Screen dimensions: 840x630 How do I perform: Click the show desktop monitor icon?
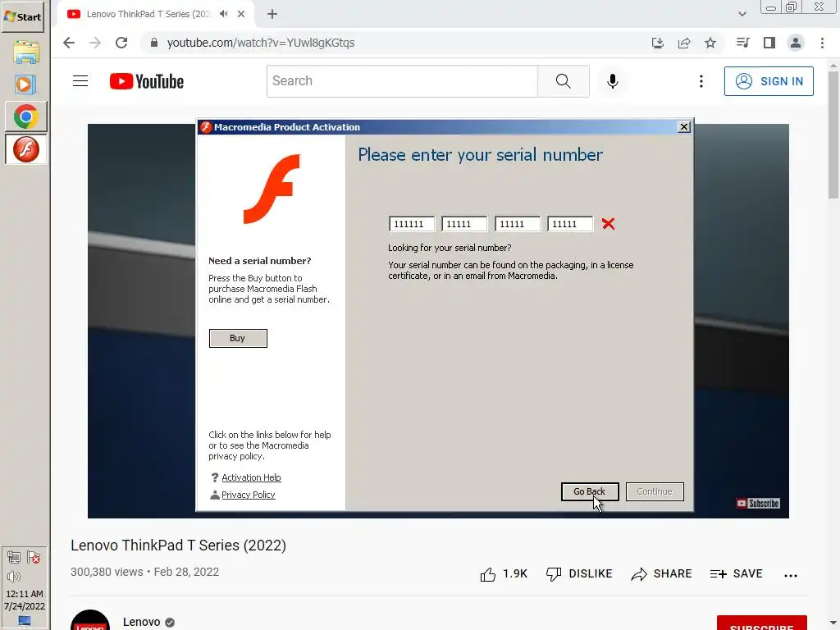coord(24,621)
